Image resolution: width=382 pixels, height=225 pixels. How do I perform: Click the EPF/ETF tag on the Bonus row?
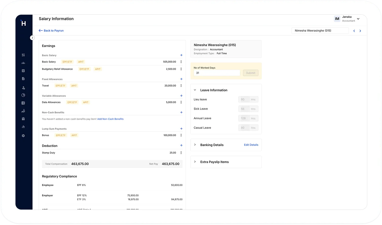[x=61, y=135]
